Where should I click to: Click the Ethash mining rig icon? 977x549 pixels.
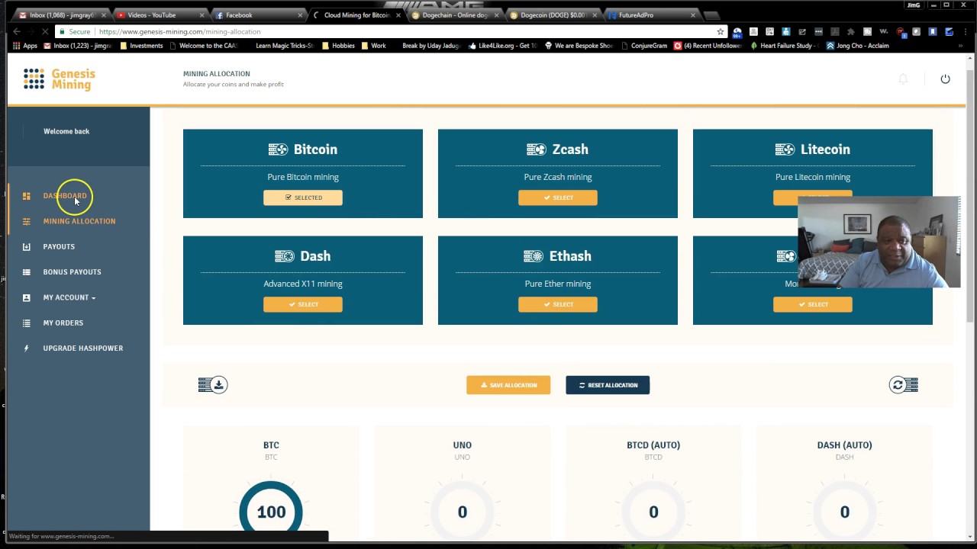533,256
